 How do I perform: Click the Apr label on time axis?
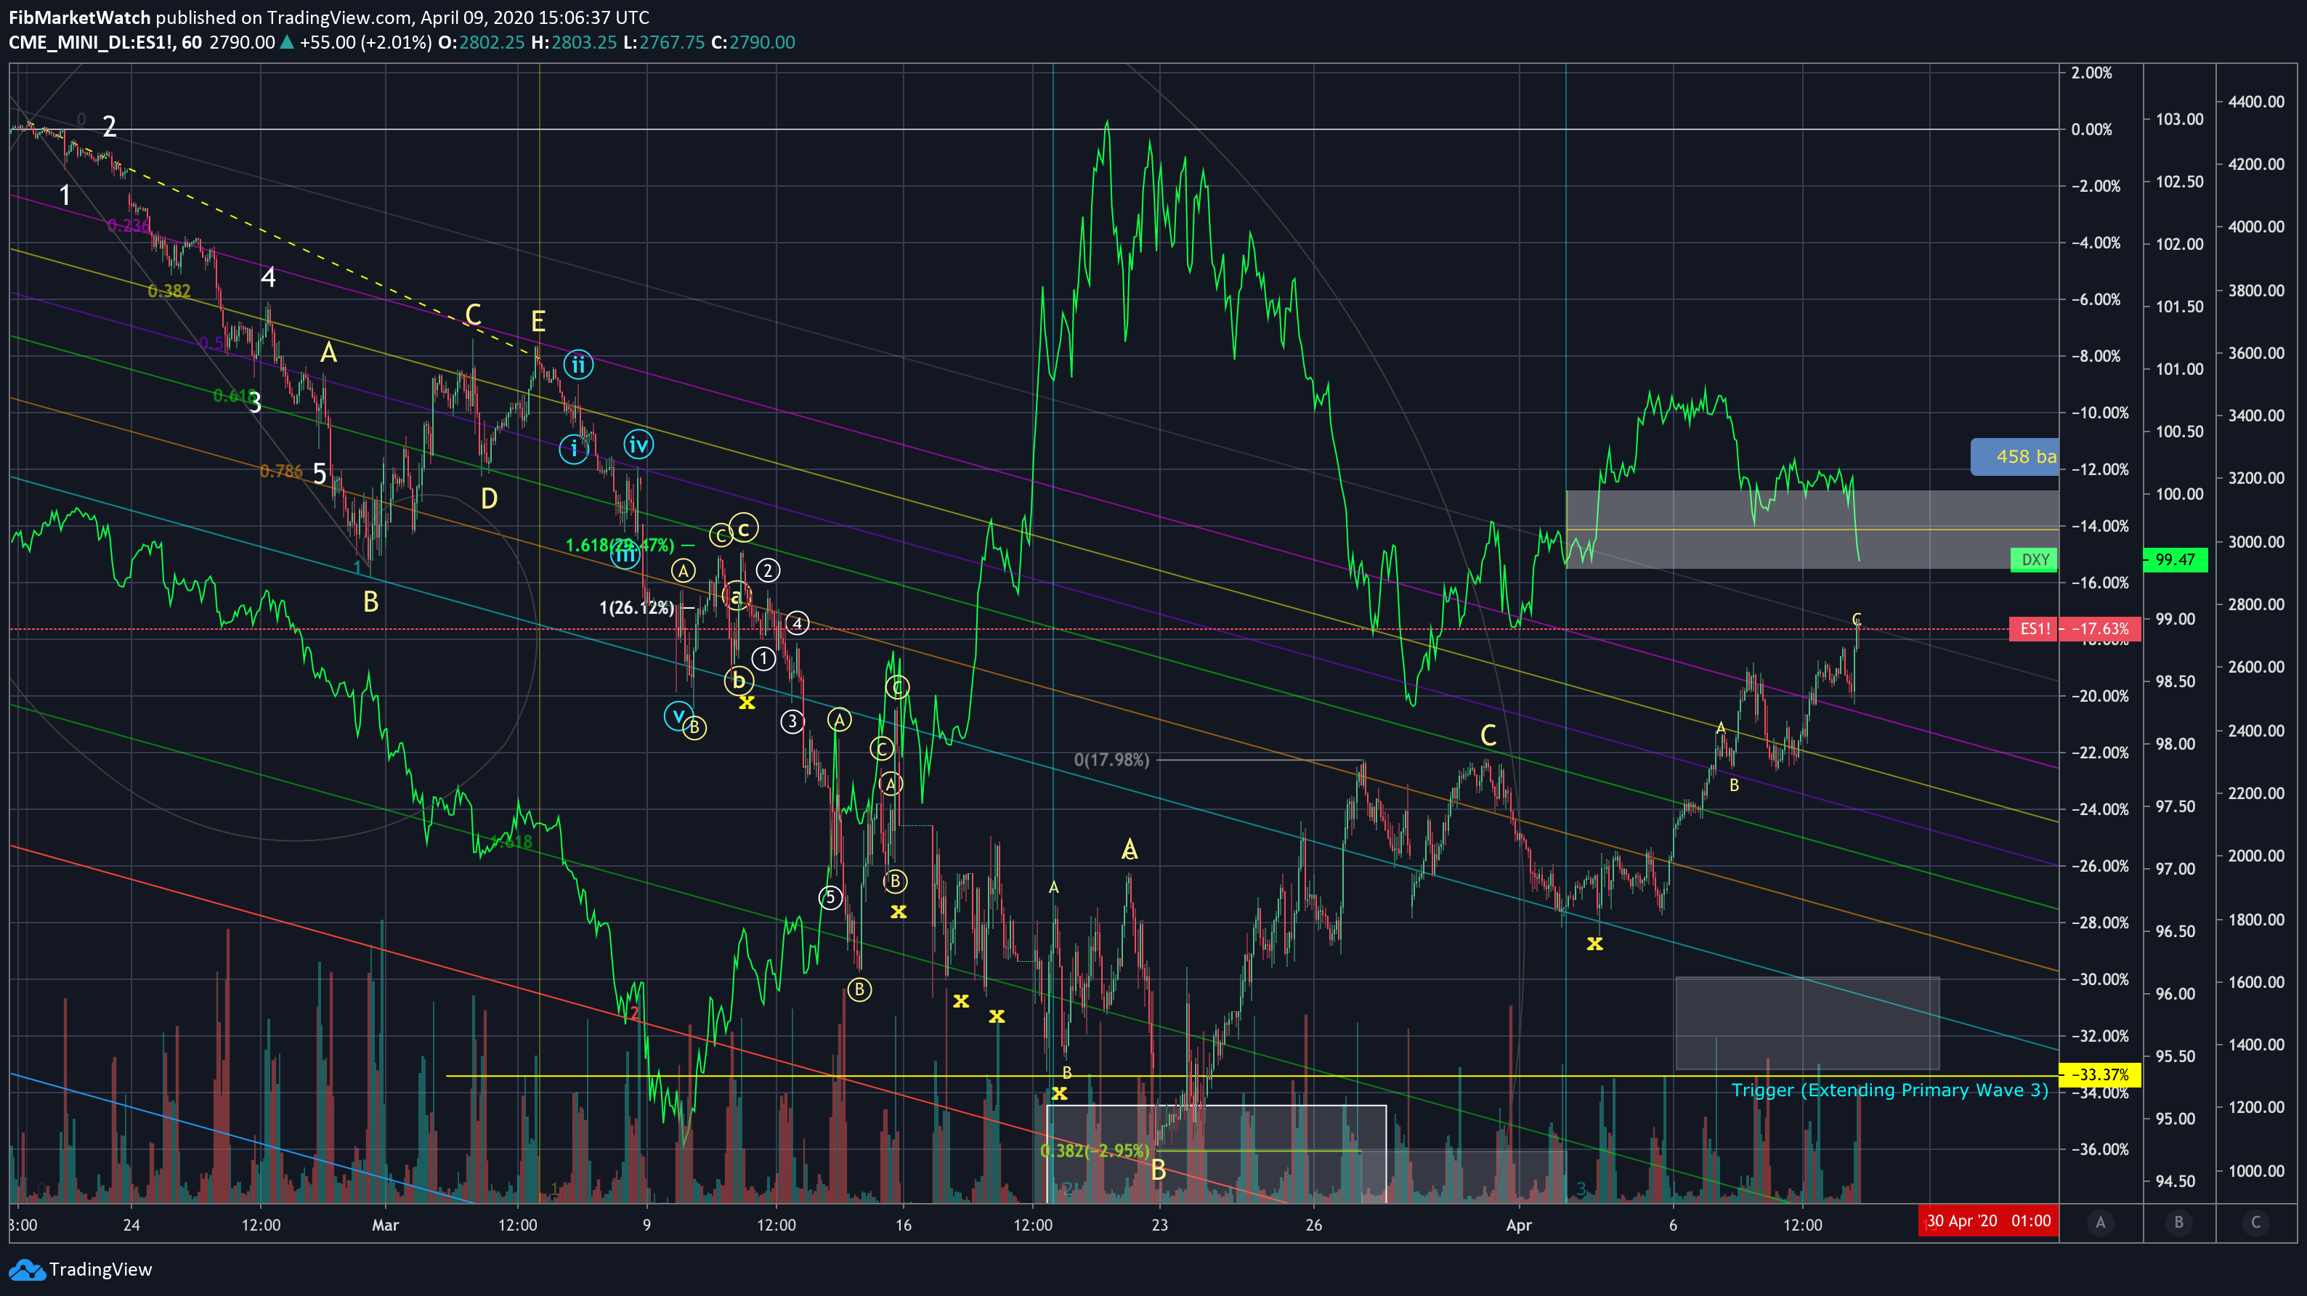pos(1519,1224)
